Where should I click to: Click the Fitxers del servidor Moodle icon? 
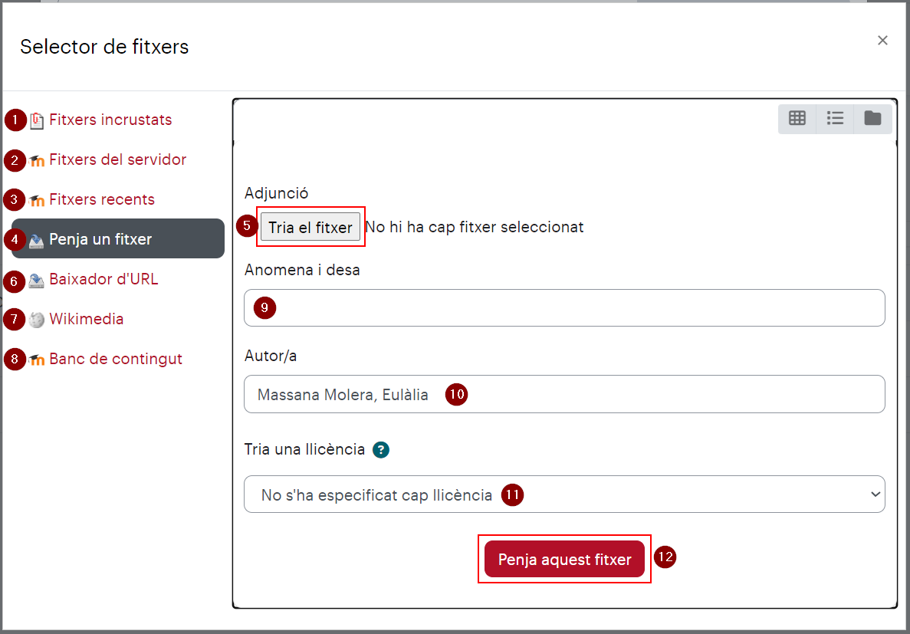click(37, 161)
